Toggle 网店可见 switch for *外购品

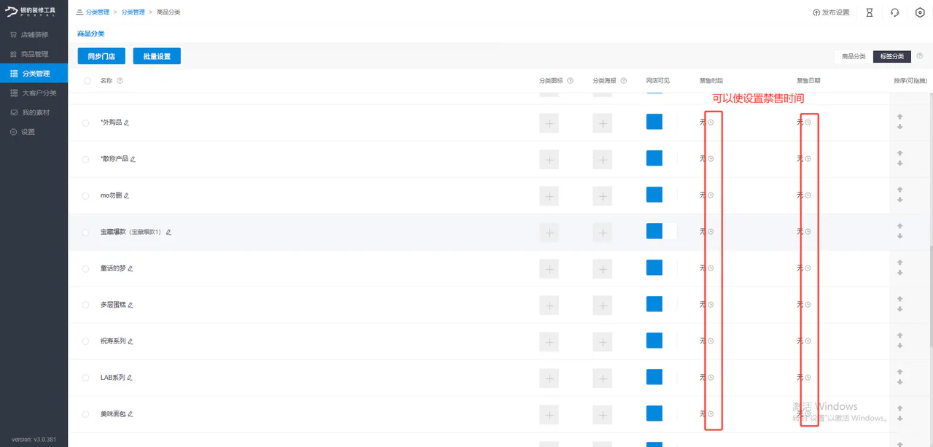(x=662, y=122)
